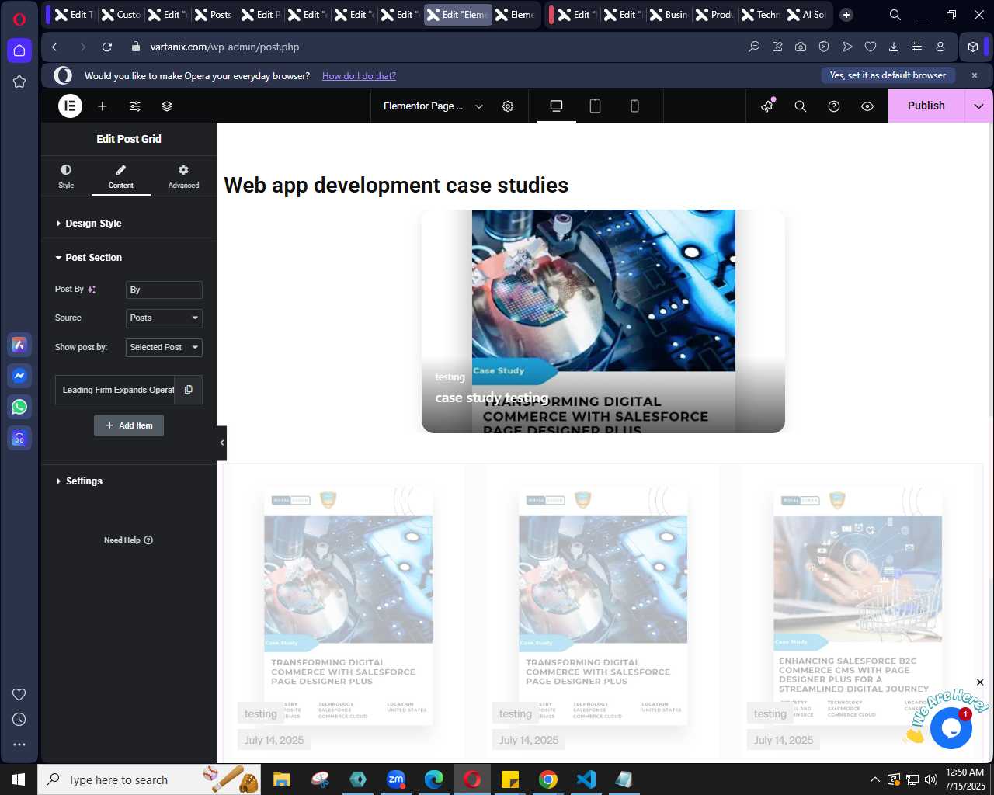Close the Opera default browser banner
This screenshot has width=994, height=795.
coord(975,75)
